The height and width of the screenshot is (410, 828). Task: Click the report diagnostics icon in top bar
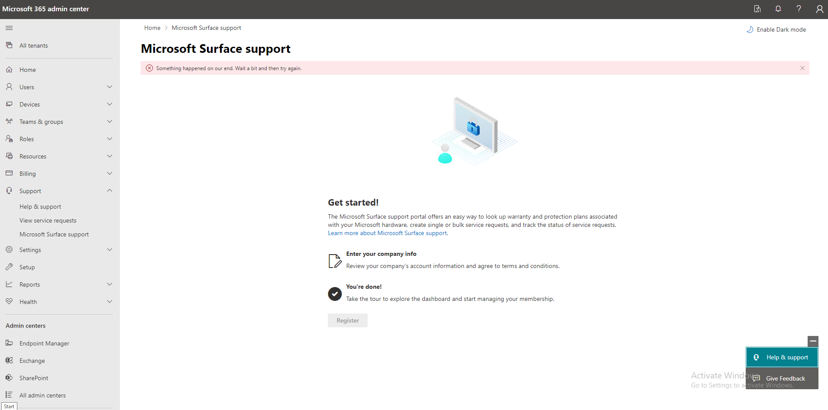click(x=757, y=9)
